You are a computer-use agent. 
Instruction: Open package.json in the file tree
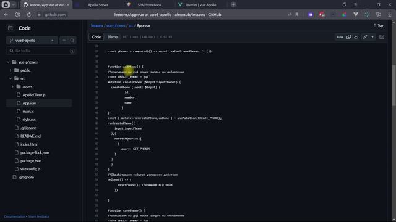click(31, 160)
